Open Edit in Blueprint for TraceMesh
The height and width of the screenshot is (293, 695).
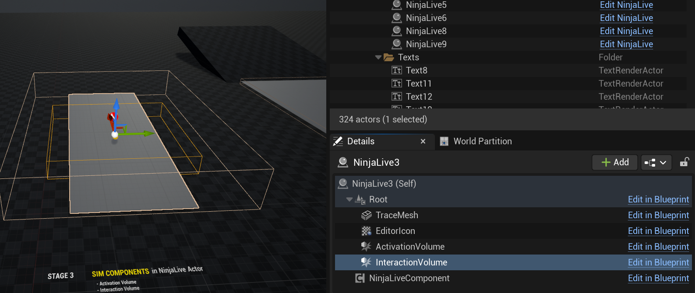658,215
